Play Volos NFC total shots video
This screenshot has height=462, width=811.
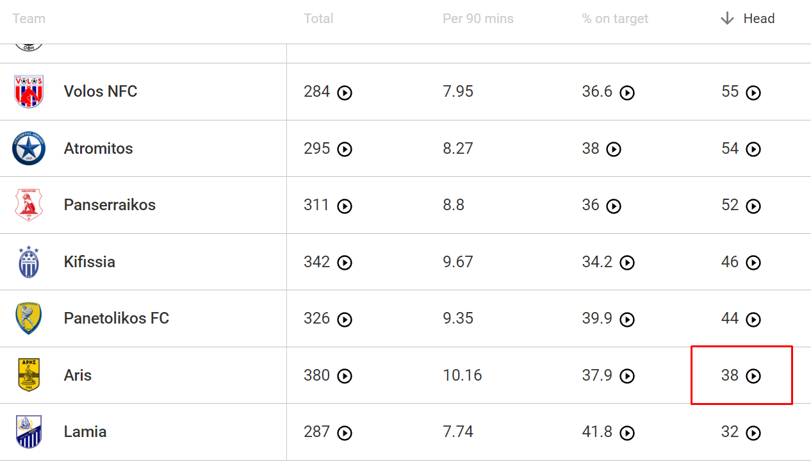[x=345, y=93]
